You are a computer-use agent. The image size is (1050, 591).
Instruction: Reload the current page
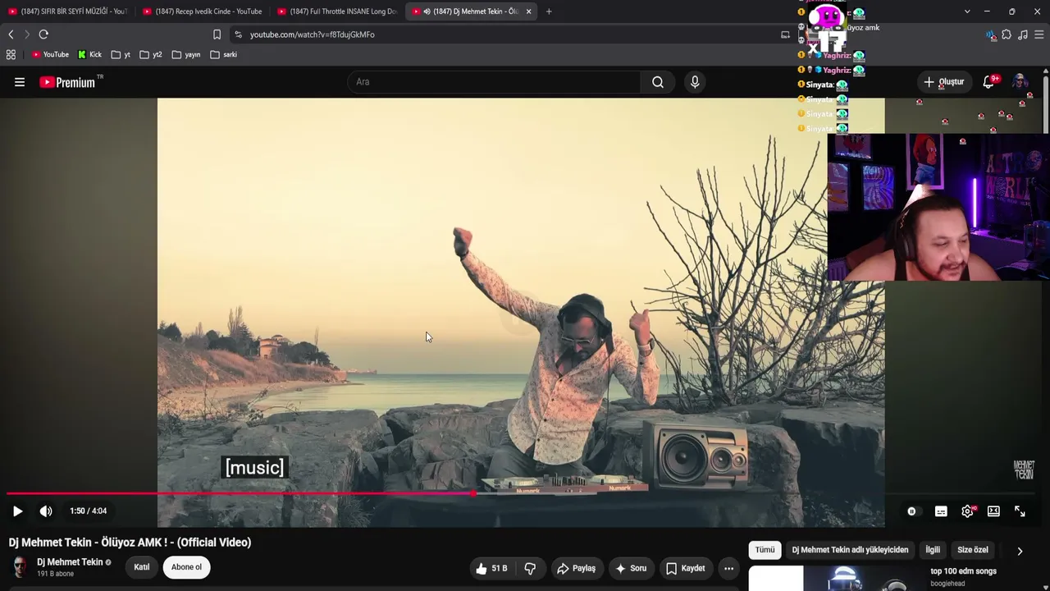pos(43,34)
